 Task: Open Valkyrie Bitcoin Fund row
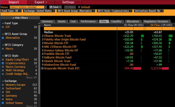coord(58,57)
